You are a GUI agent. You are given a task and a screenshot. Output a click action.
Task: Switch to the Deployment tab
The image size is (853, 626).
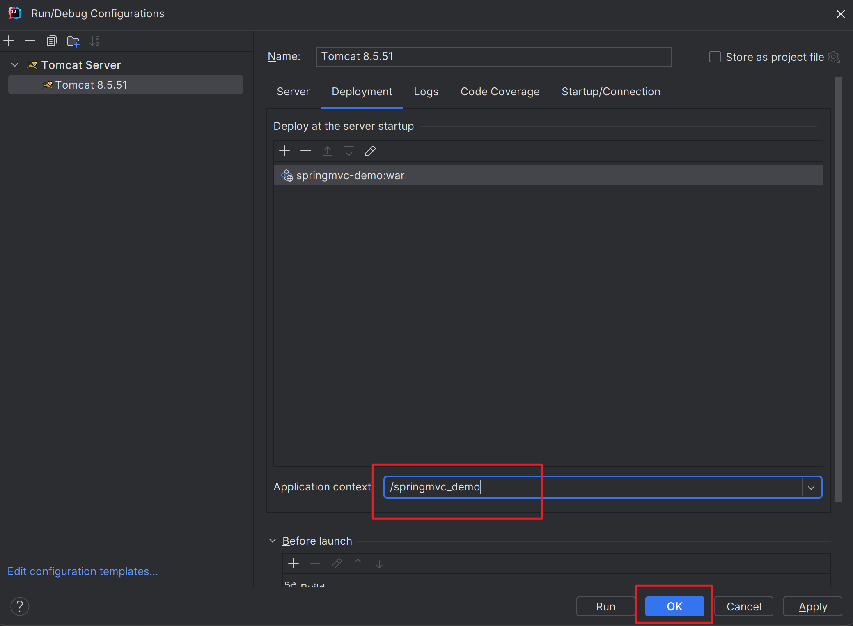click(x=362, y=92)
